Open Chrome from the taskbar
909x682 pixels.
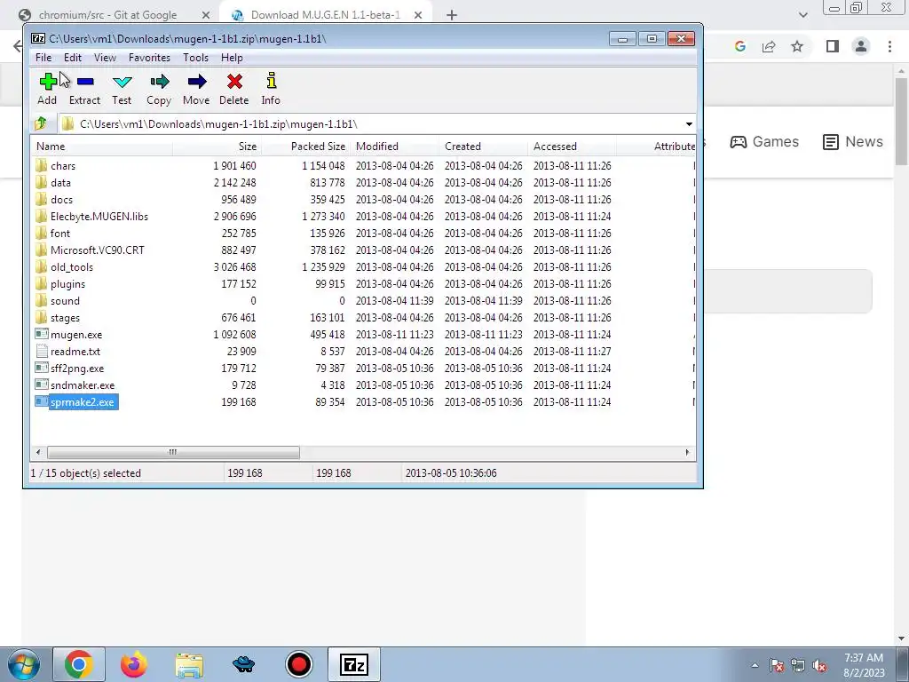(79, 664)
